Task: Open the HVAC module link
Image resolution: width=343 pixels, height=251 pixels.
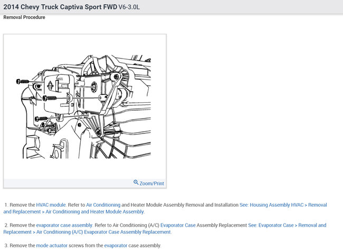Action: (x=51, y=205)
